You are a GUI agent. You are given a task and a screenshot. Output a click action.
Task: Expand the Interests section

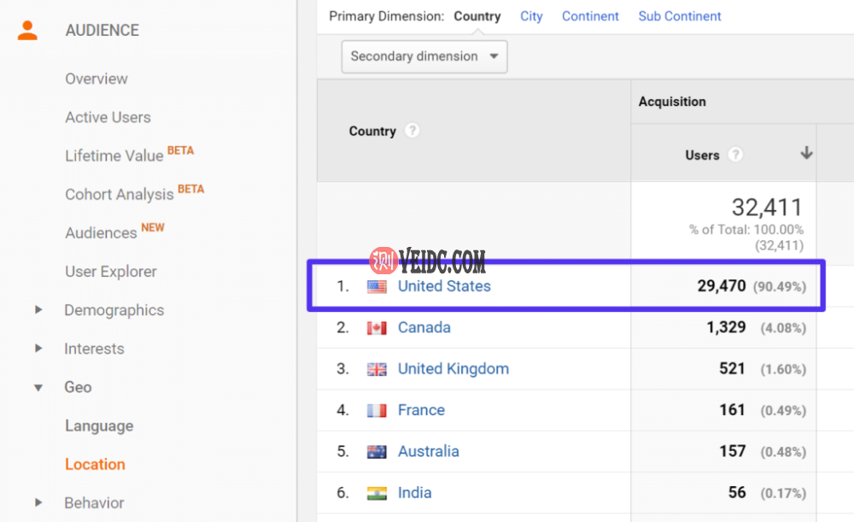pos(38,349)
